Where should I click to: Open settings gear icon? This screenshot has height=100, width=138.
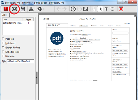[x=39, y=9]
